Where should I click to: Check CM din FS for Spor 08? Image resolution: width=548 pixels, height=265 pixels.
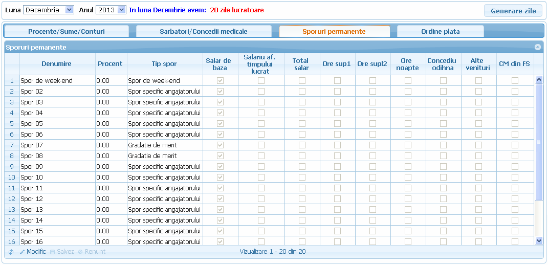click(515, 156)
